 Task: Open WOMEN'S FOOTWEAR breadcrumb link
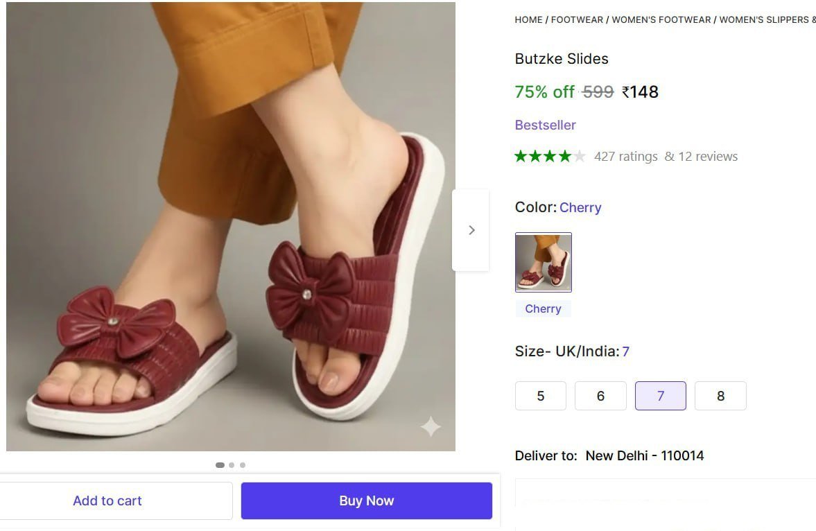pyautogui.click(x=661, y=20)
